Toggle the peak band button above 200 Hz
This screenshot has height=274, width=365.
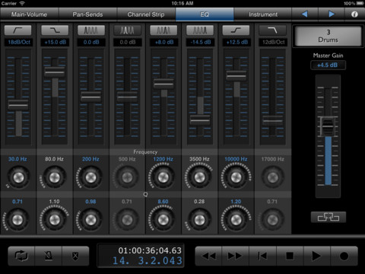tap(90, 30)
